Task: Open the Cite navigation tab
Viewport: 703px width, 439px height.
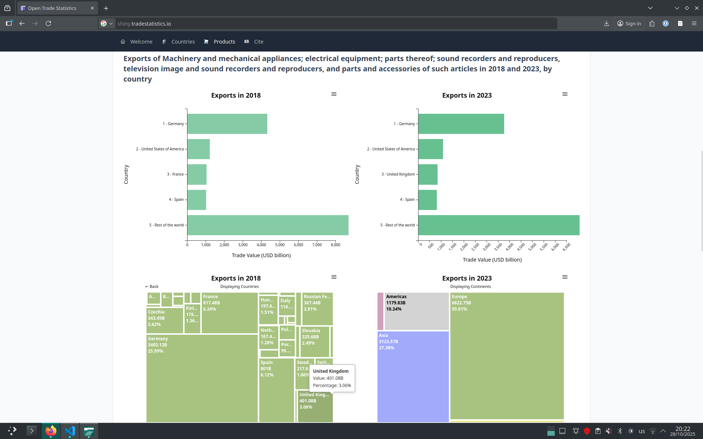Action: (258, 42)
